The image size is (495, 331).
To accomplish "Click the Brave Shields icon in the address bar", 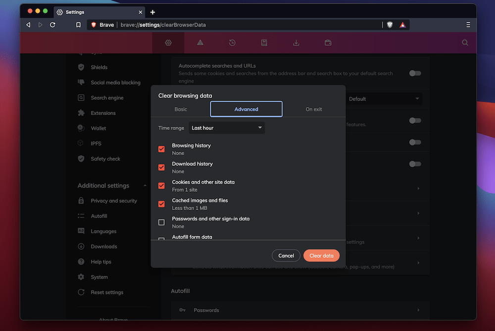I will pyautogui.click(x=390, y=24).
